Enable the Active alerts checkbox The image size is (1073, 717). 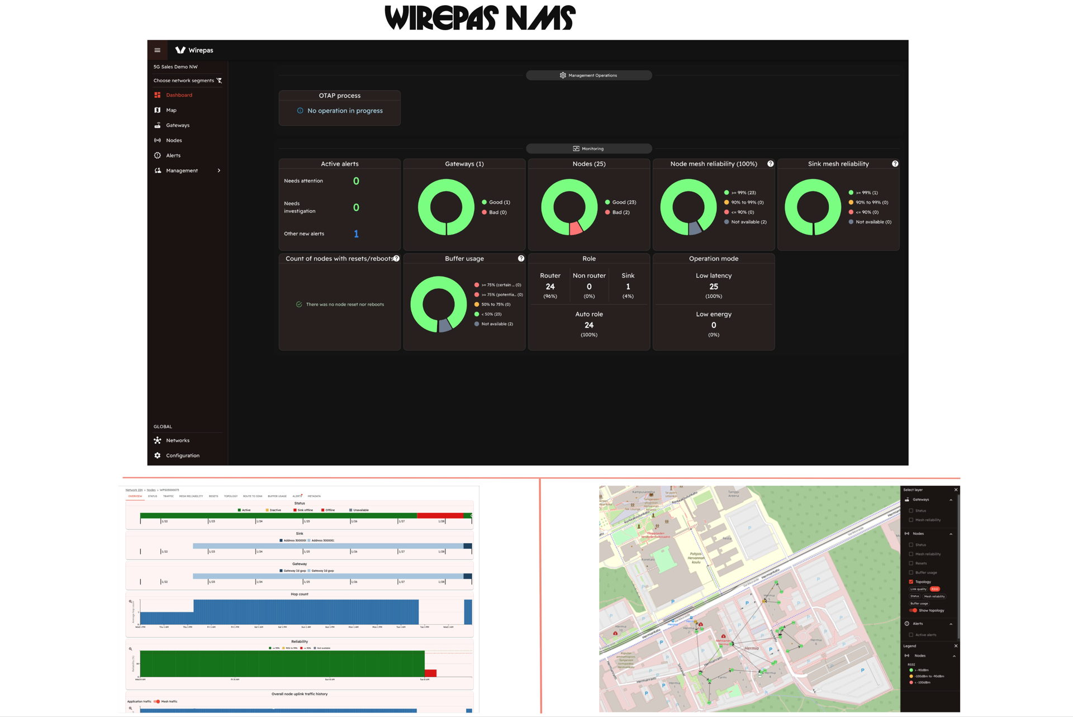tap(911, 635)
